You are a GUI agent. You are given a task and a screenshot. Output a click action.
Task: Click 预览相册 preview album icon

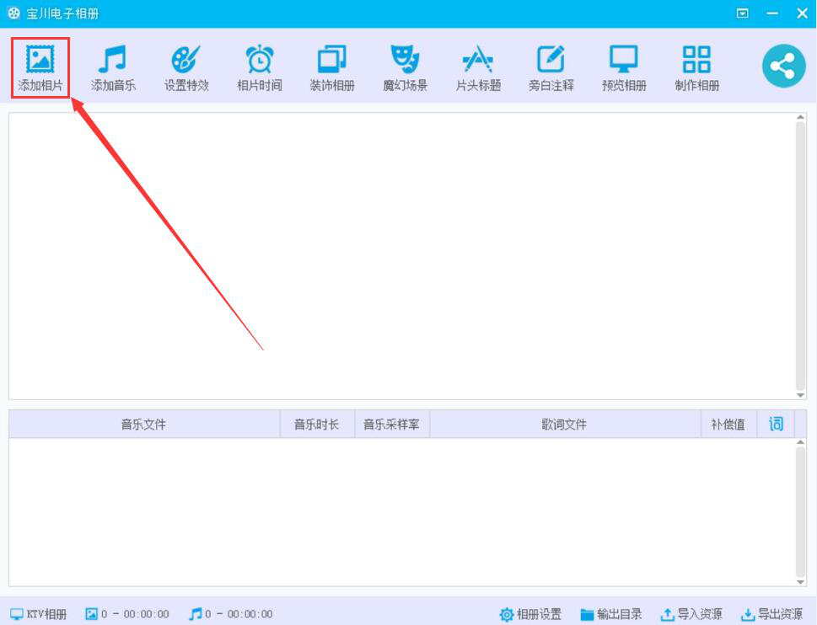[x=624, y=59]
